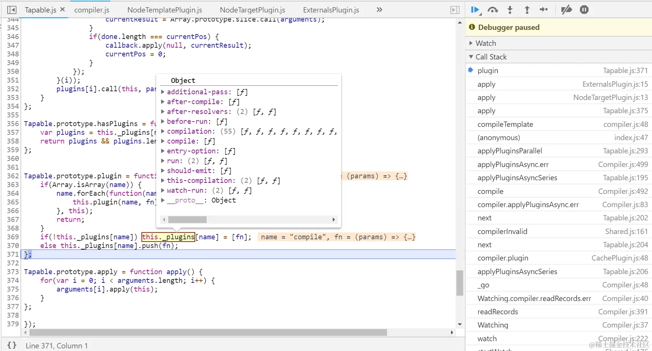Deactivate breakpoints toggle
Screen dimensions: 652x351
pos(566,10)
